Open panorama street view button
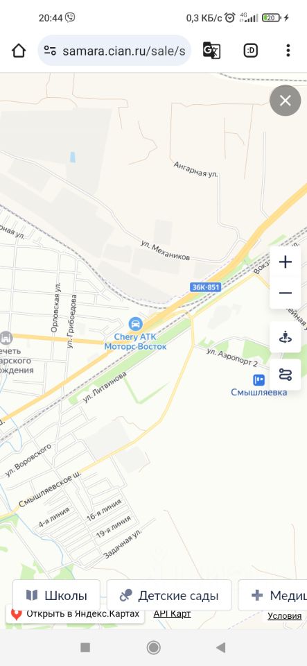The image size is (307, 666). [286, 337]
